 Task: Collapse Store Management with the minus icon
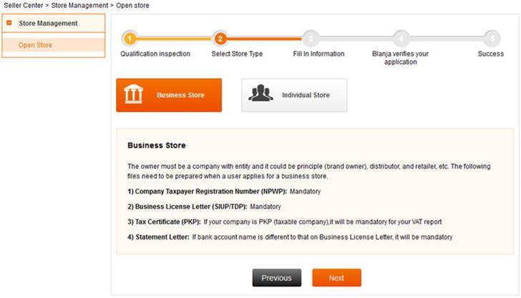pos(9,23)
